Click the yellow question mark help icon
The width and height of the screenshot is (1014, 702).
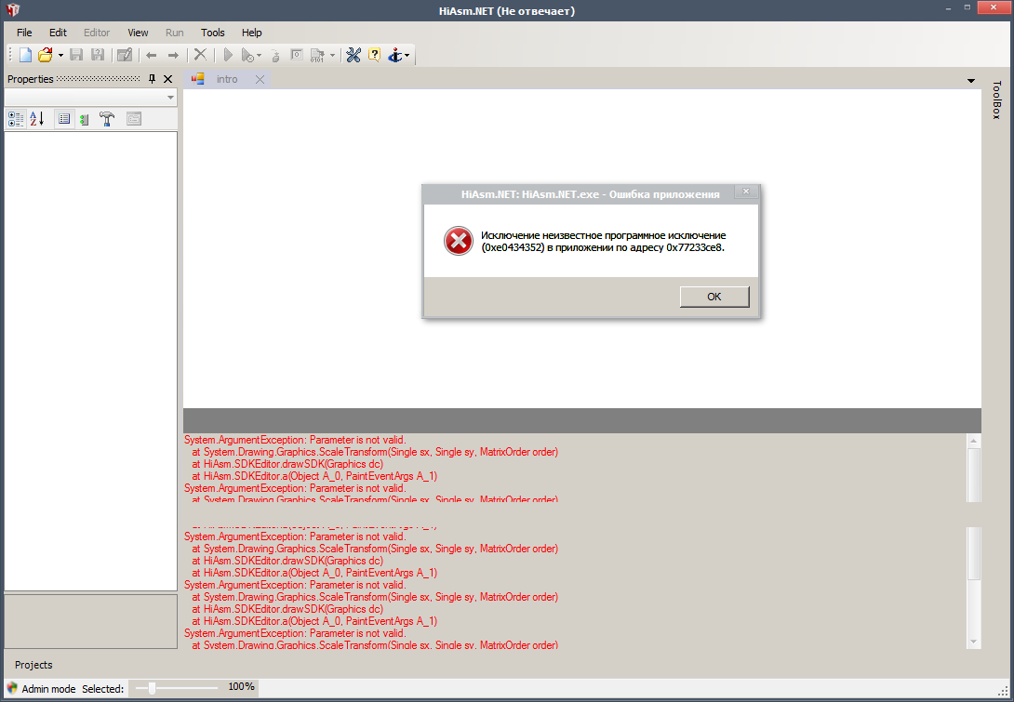[x=374, y=55]
